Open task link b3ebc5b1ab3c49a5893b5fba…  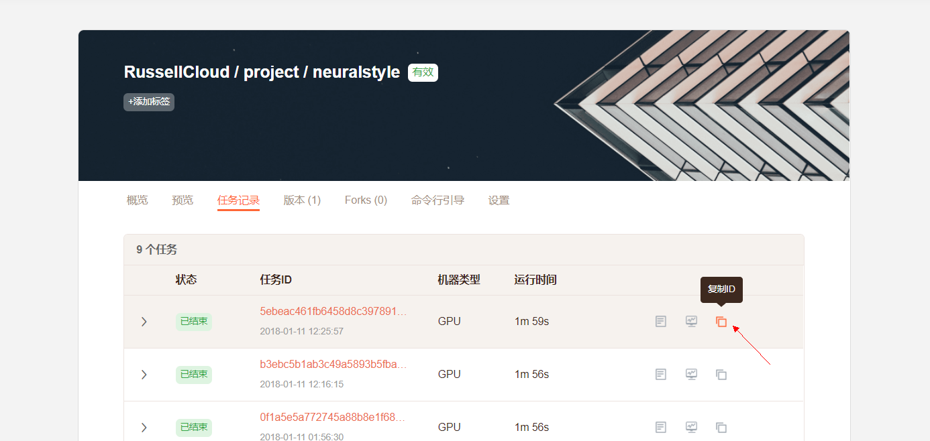pos(333,365)
